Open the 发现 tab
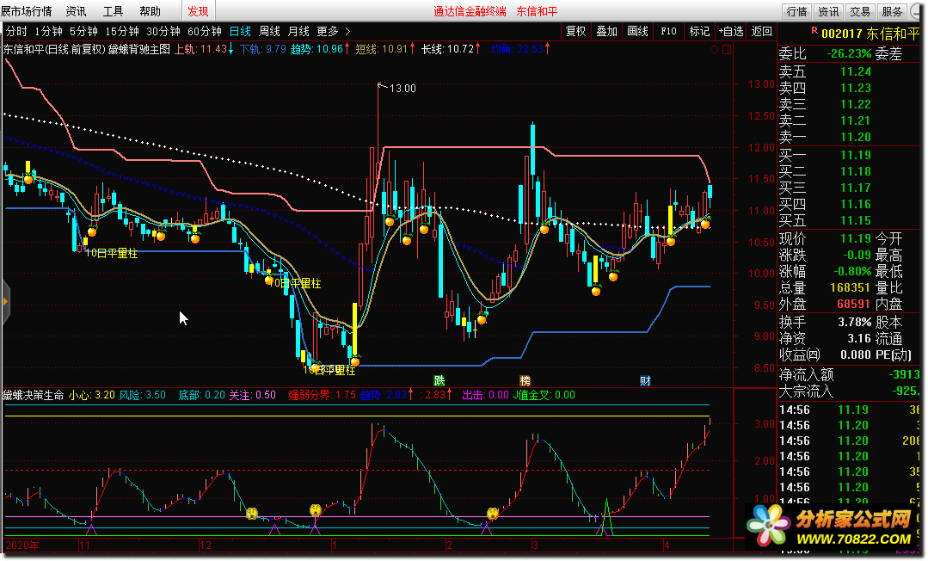Image resolution: width=928 pixels, height=561 pixels. tap(198, 11)
